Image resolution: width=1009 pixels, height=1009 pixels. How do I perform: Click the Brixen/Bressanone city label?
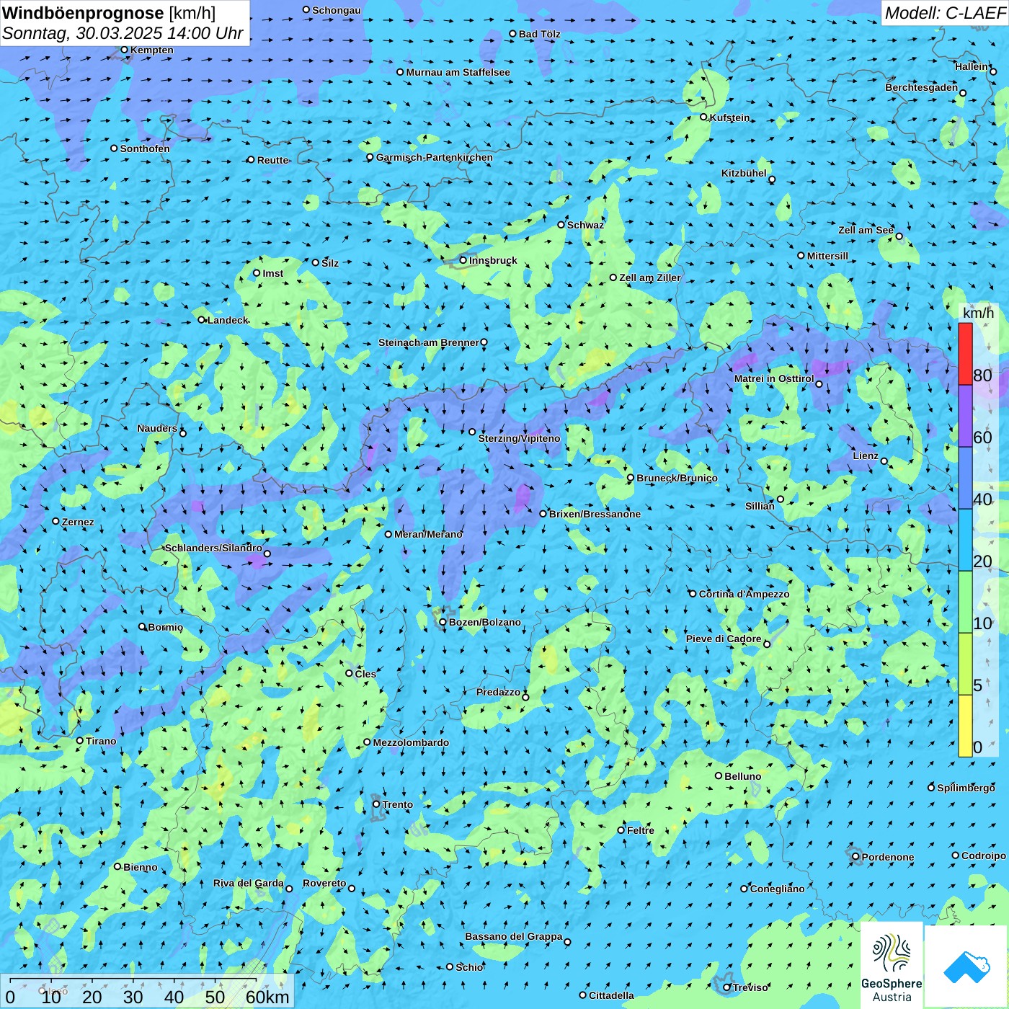pos(595,514)
